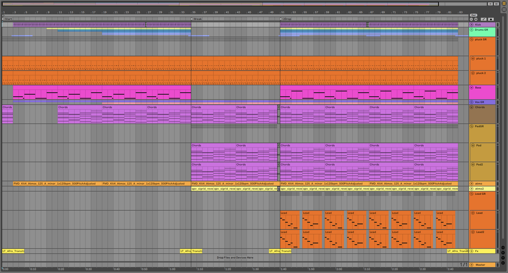Image resolution: width=508 pixels, height=273 pixels.
Task: Fold the Chords track
Action: pos(472,107)
